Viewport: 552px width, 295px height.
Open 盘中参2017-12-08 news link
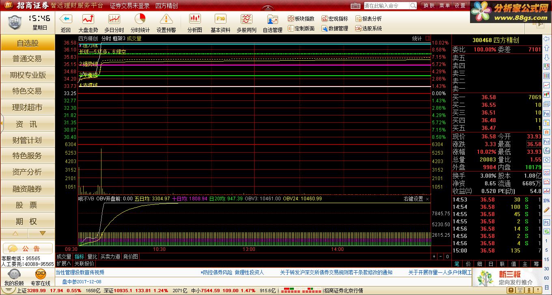pos(82,282)
